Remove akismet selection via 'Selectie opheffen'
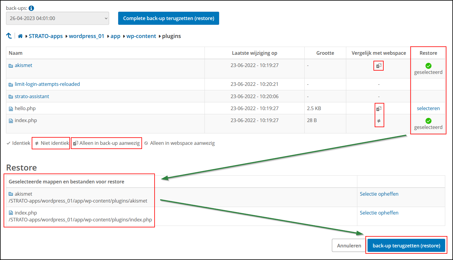The image size is (453, 260). tap(379, 194)
